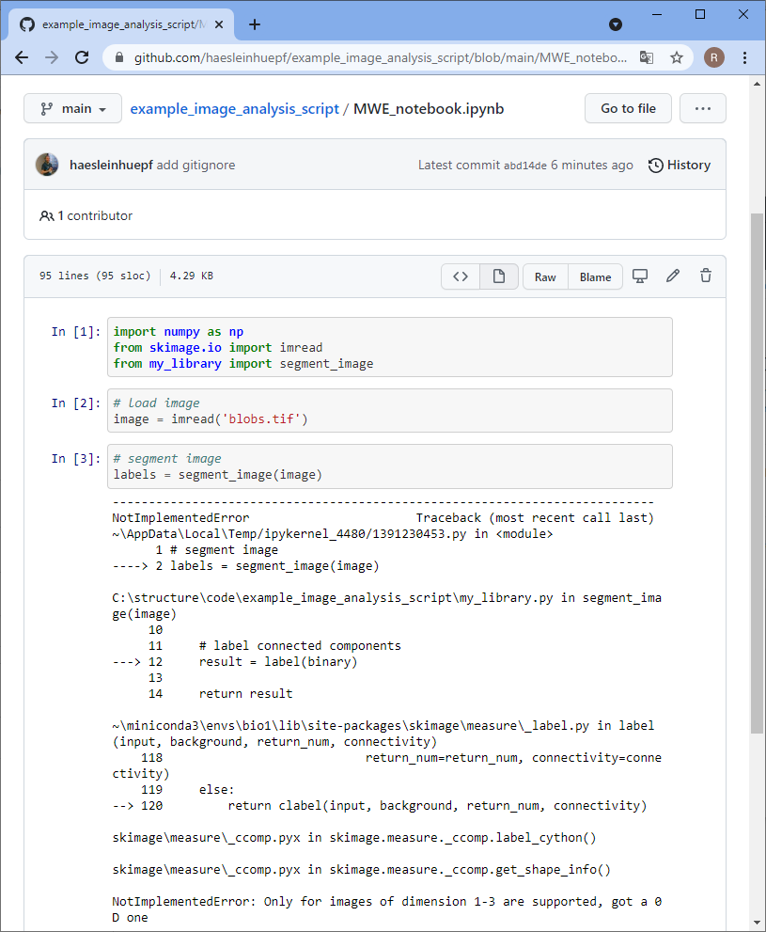Viewport: 766px width, 932px height.
Task: Switch to source code view toggle
Action: pos(461,276)
